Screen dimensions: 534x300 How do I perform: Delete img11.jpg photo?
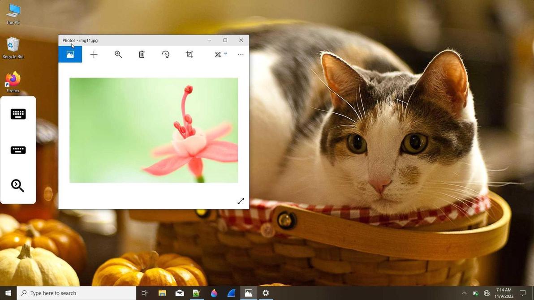(142, 54)
